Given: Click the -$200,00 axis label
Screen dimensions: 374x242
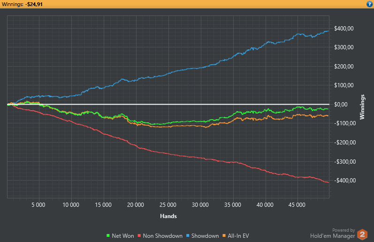Looking at the screenshot, I should pos(344,143).
